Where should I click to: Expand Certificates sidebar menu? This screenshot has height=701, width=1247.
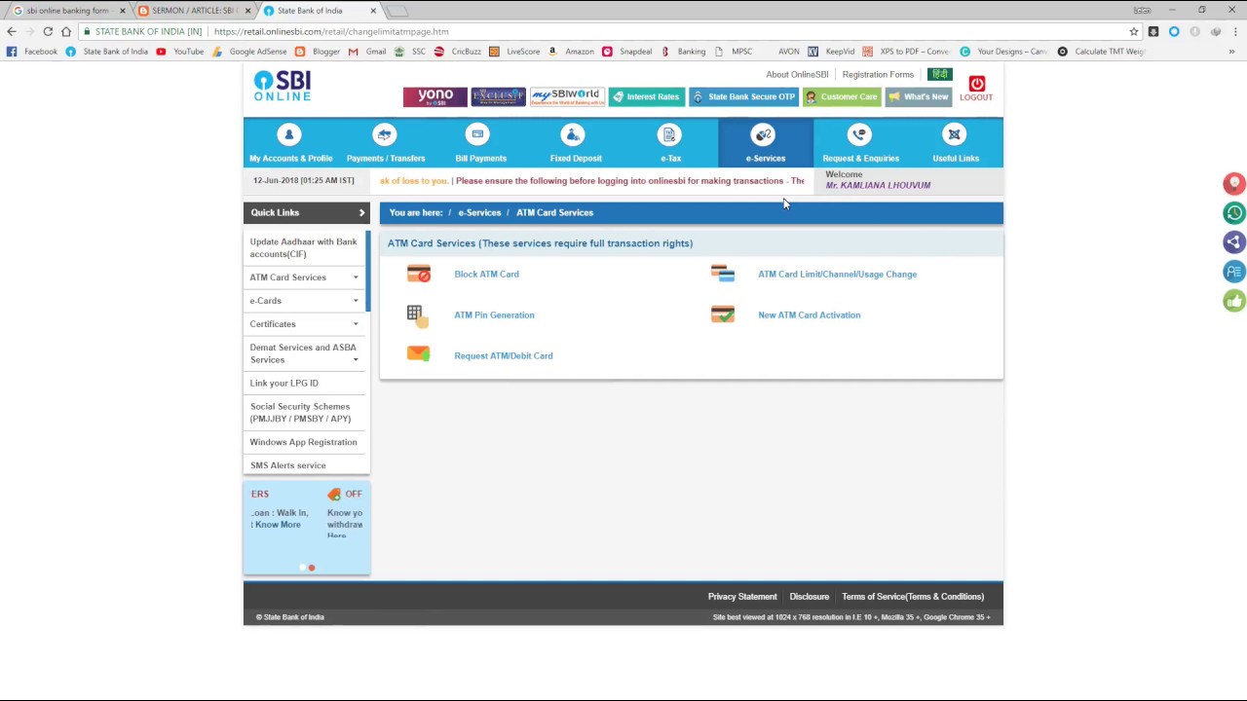[355, 324]
